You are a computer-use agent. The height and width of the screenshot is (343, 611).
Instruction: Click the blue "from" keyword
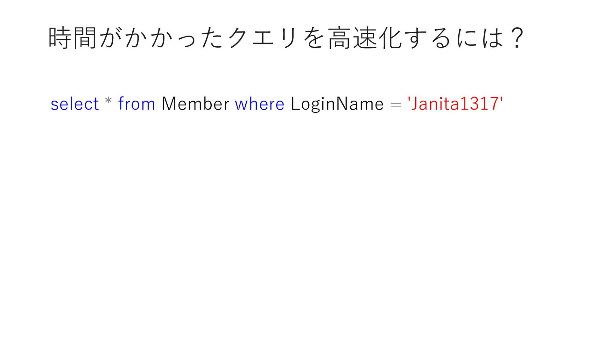pos(137,104)
